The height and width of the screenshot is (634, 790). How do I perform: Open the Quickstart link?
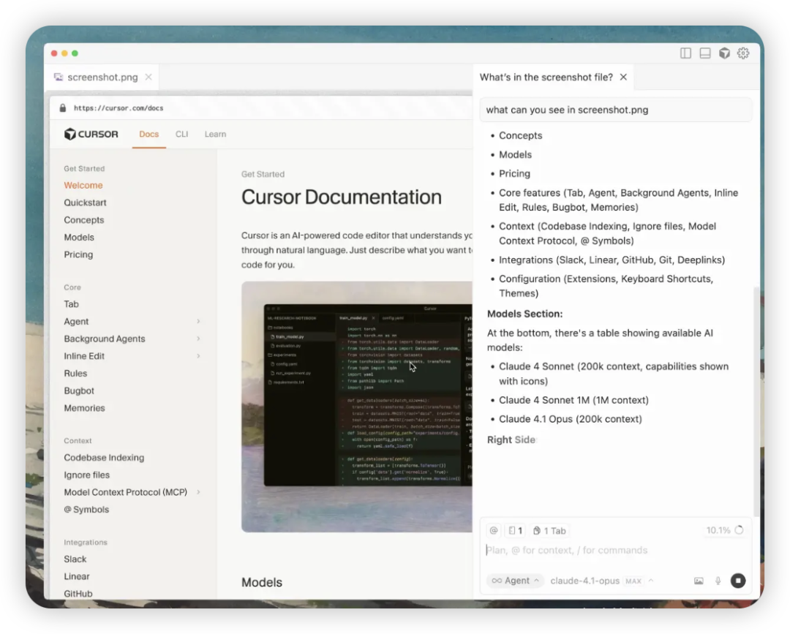click(x=85, y=203)
